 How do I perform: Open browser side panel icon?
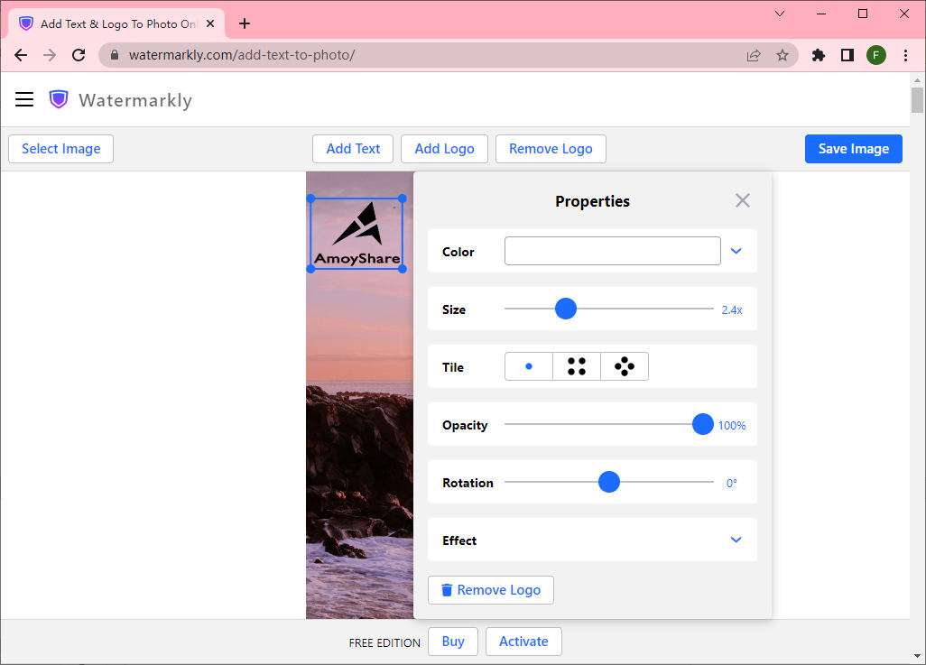point(847,55)
